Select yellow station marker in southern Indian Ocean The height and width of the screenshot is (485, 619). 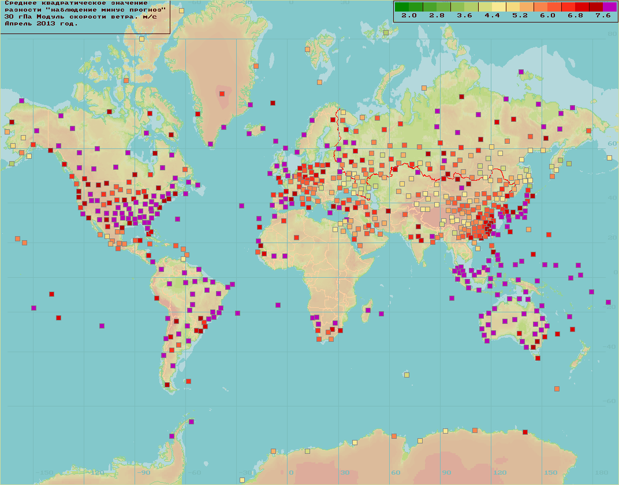click(407, 375)
